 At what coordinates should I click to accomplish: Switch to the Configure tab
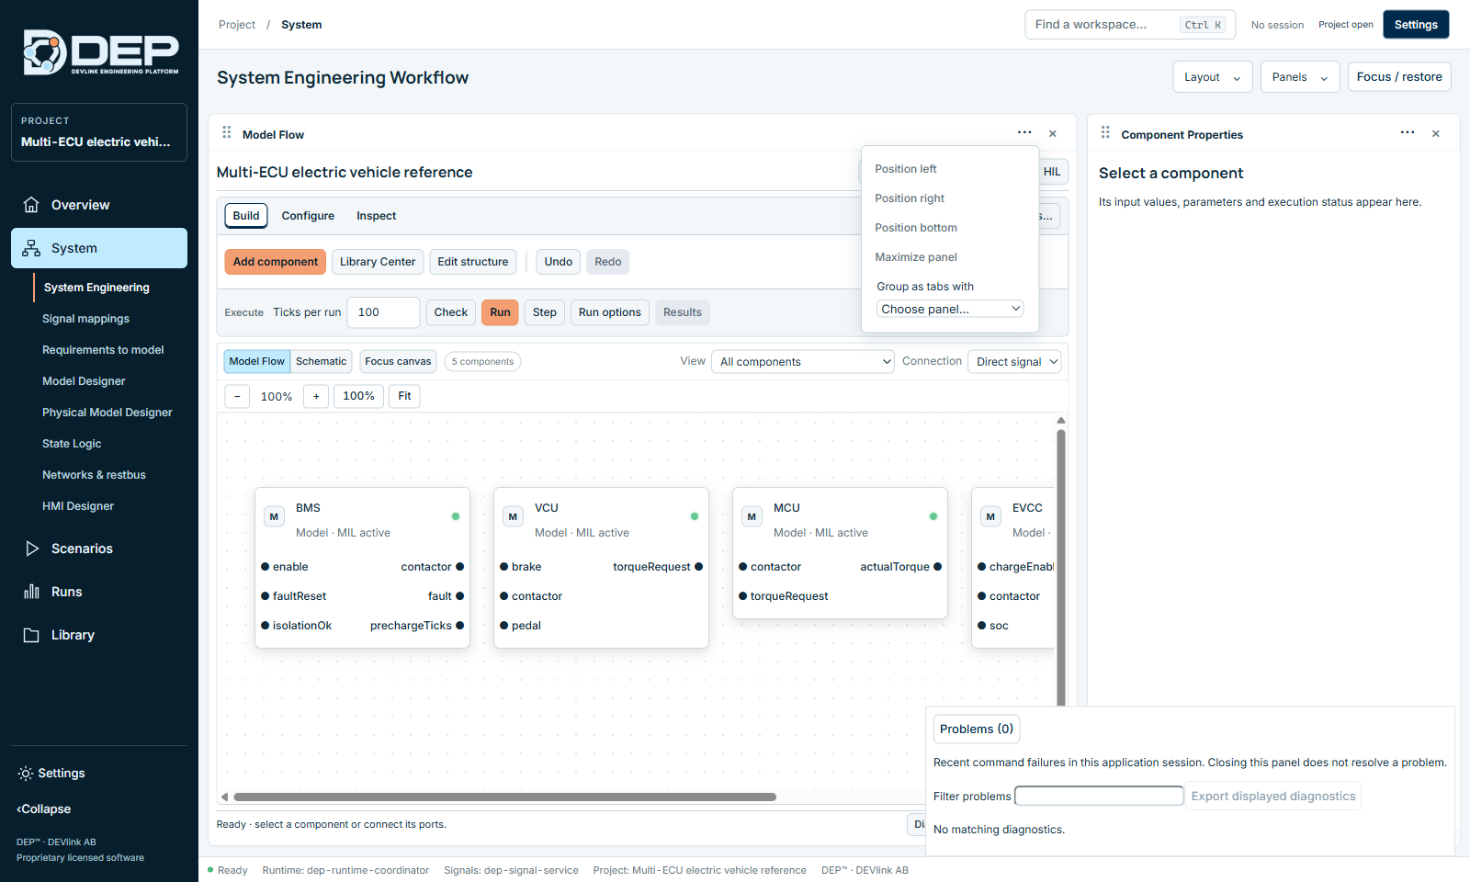click(308, 216)
